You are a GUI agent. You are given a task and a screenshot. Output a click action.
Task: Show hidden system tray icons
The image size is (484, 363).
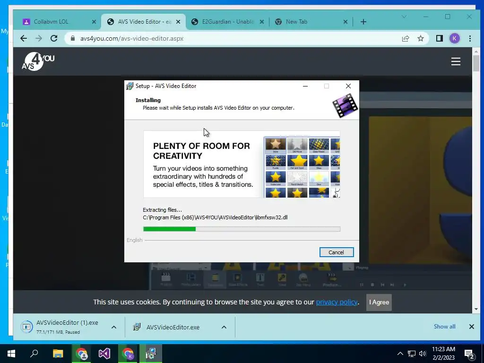click(x=400, y=354)
